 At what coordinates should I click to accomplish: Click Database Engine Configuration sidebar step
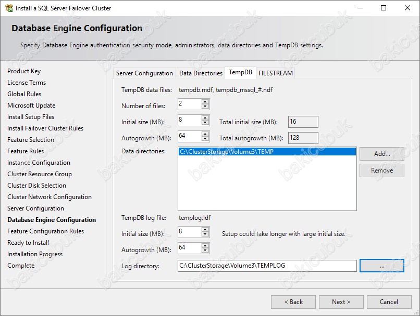tap(52, 220)
